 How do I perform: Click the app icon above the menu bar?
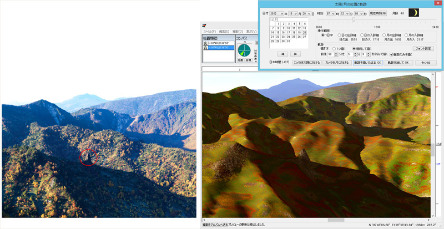point(204,25)
